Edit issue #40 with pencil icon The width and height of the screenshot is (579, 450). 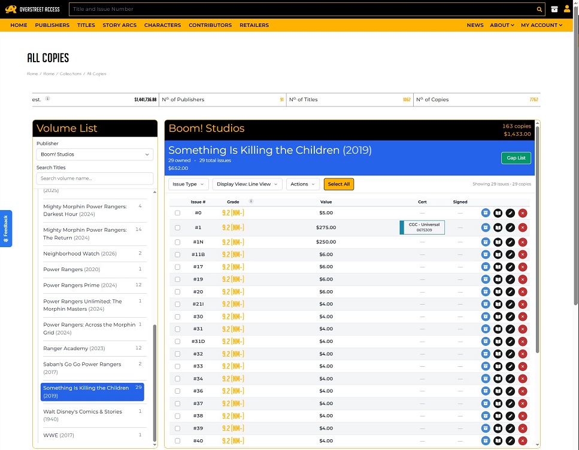pyautogui.click(x=510, y=441)
